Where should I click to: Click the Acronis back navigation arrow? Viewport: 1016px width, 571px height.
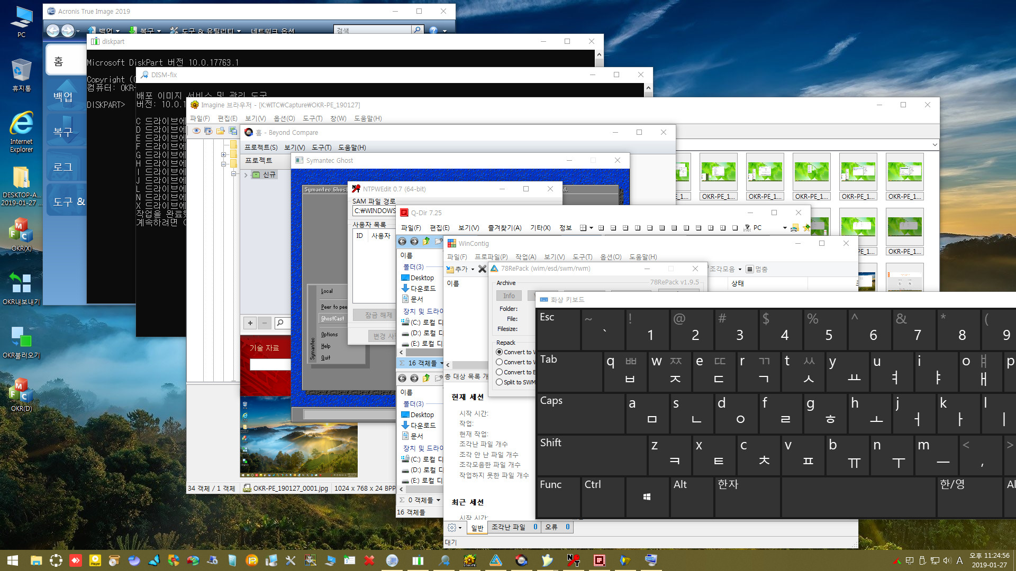point(53,31)
